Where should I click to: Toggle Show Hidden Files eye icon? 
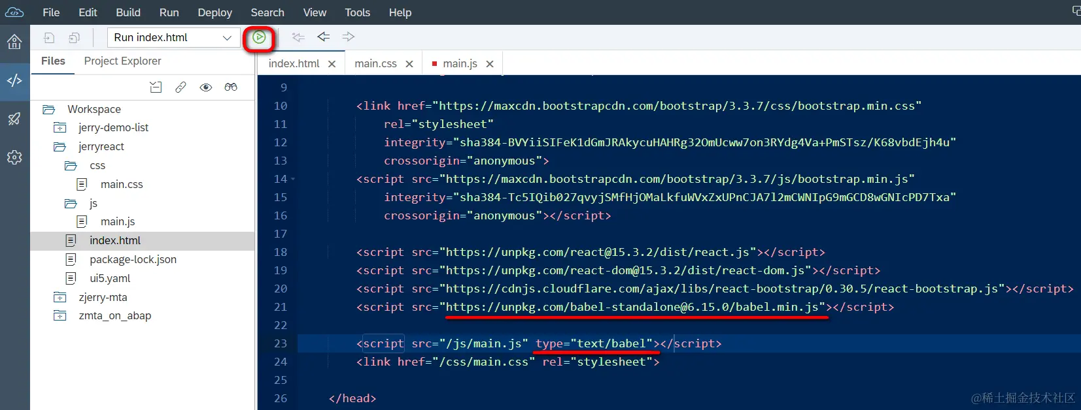point(206,87)
